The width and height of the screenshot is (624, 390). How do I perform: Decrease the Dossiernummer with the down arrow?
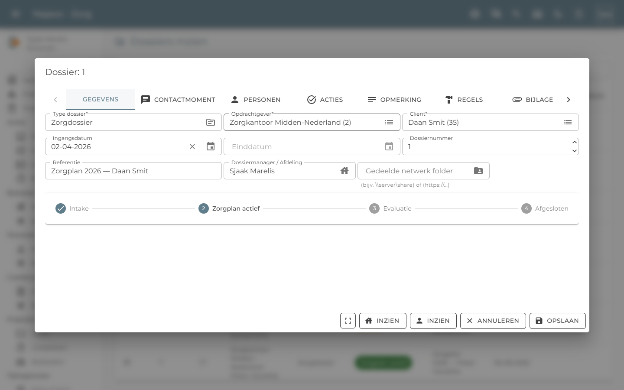tap(574, 151)
